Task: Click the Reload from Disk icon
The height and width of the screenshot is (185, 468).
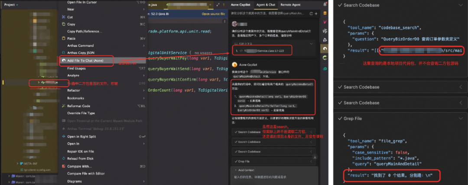Action: (x=63, y=159)
